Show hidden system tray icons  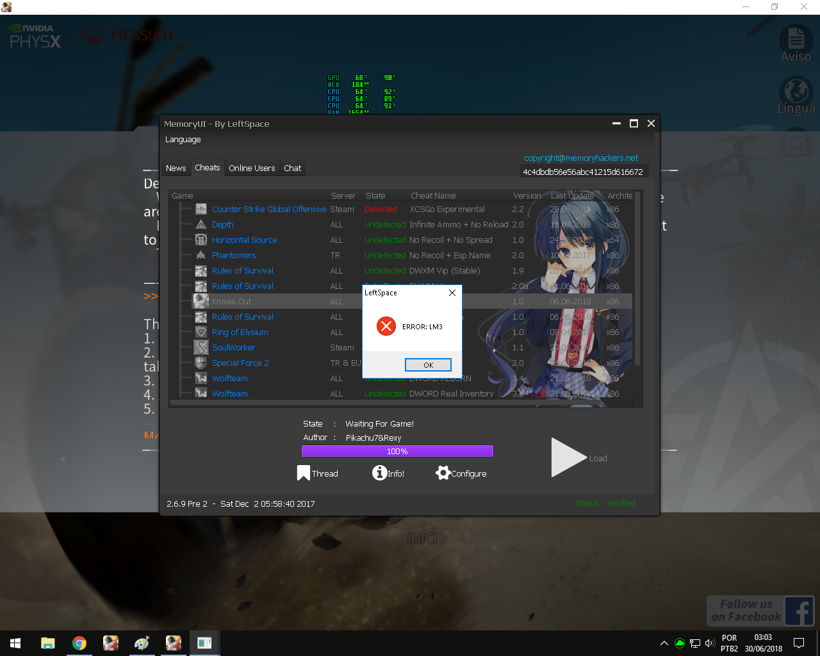(664, 643)
